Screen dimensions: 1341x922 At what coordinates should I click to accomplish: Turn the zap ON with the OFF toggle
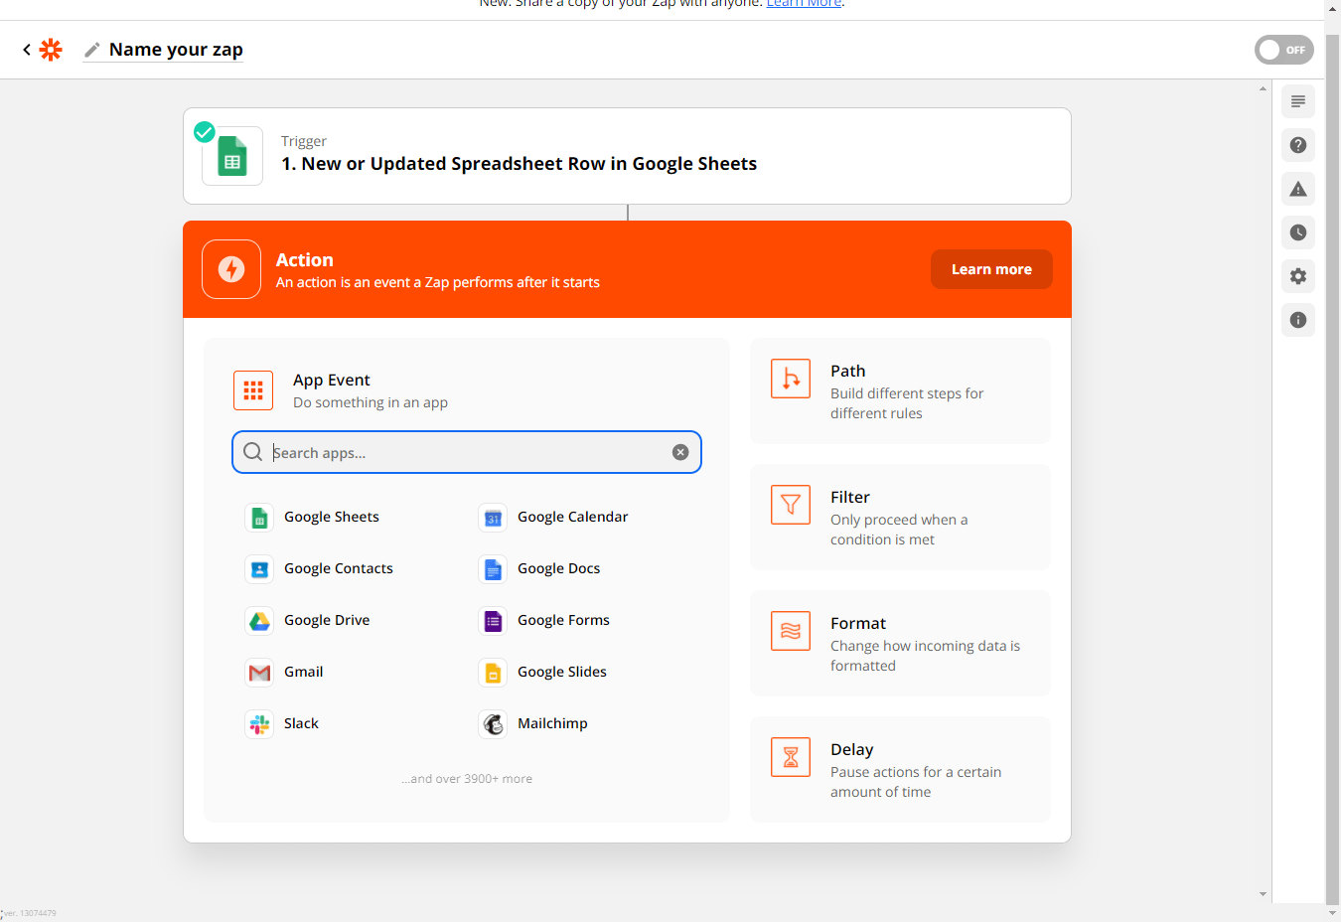pos(1283,50)
